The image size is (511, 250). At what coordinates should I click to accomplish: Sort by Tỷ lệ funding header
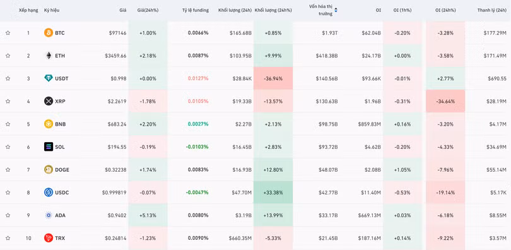[x=195, y=11]
